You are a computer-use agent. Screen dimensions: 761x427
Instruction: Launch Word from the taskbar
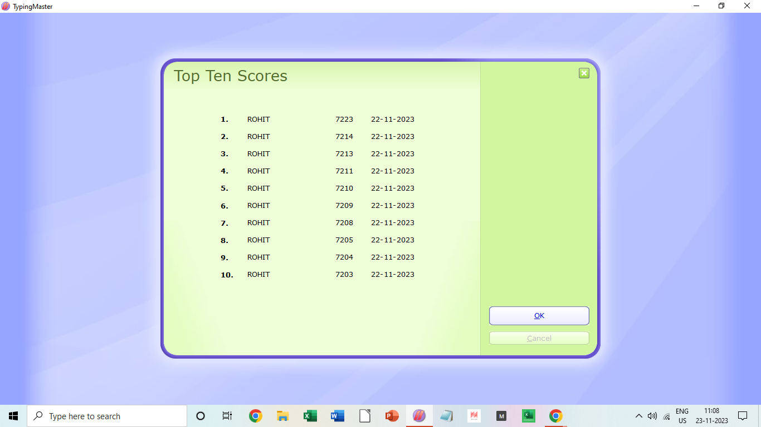click(x=337, y=416)
